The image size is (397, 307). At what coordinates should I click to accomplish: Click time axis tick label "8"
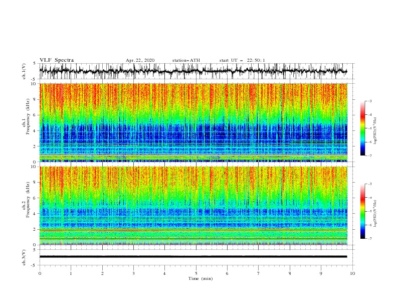click(290, 273)
